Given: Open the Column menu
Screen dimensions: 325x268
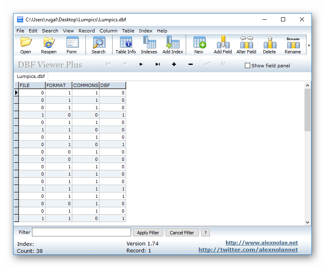Looking at the screenshot, I should (x=108, y=31).
